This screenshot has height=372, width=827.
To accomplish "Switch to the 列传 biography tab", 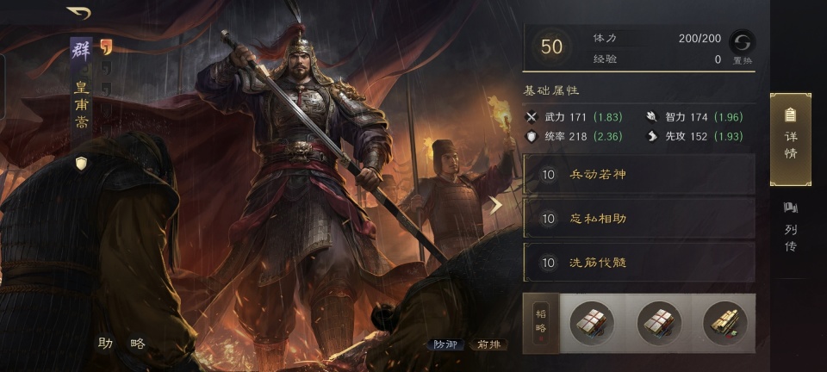I will click(790, 226).
